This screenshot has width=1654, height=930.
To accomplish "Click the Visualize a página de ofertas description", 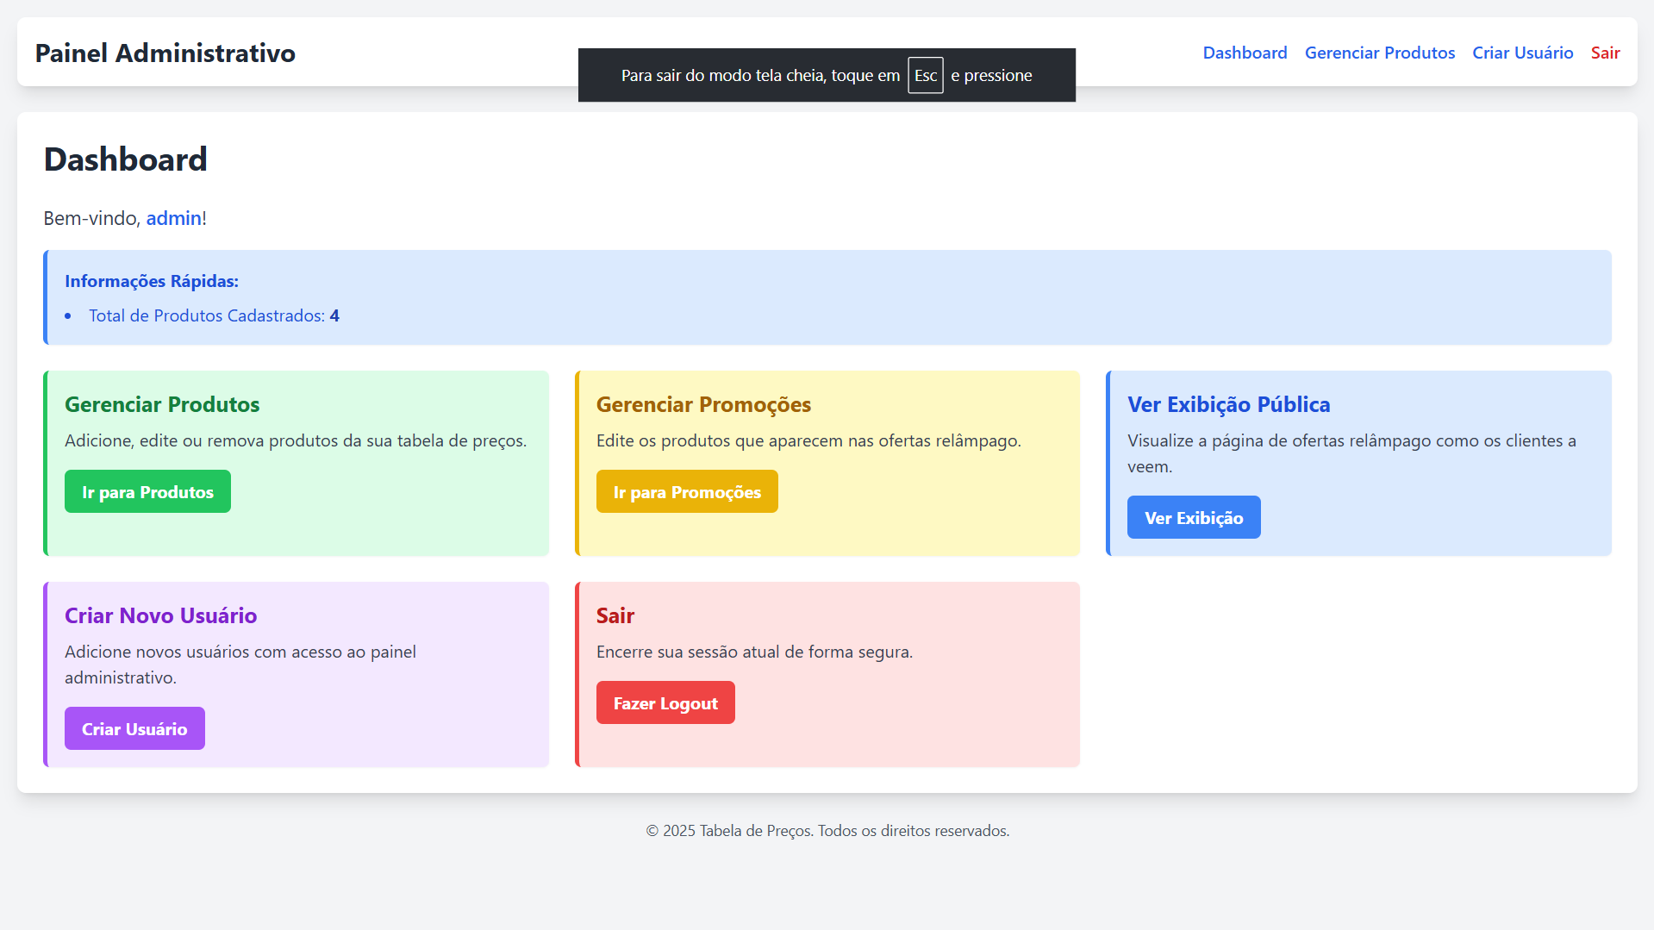I will pyautogui.click(x=1351, y=453).
